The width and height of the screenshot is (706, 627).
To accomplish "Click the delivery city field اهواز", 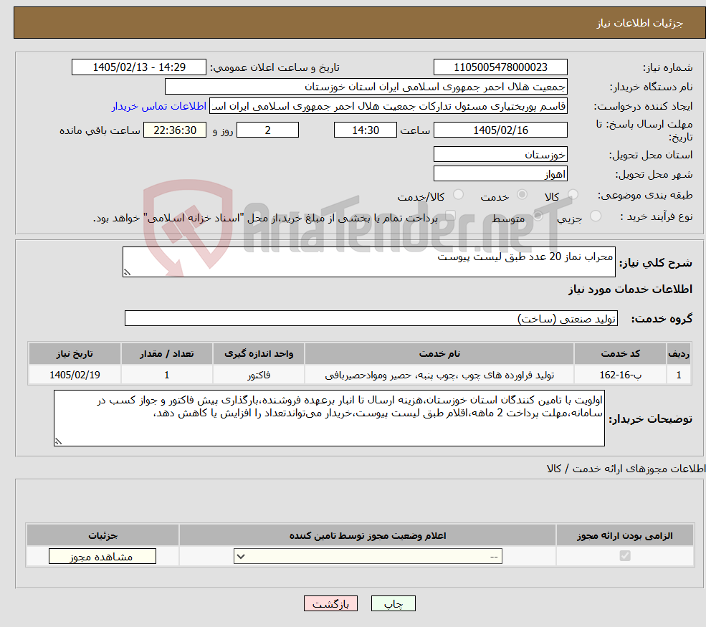I will click(500, 173).
